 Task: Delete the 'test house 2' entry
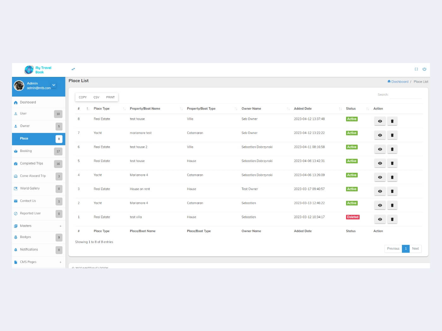(392, 149)
